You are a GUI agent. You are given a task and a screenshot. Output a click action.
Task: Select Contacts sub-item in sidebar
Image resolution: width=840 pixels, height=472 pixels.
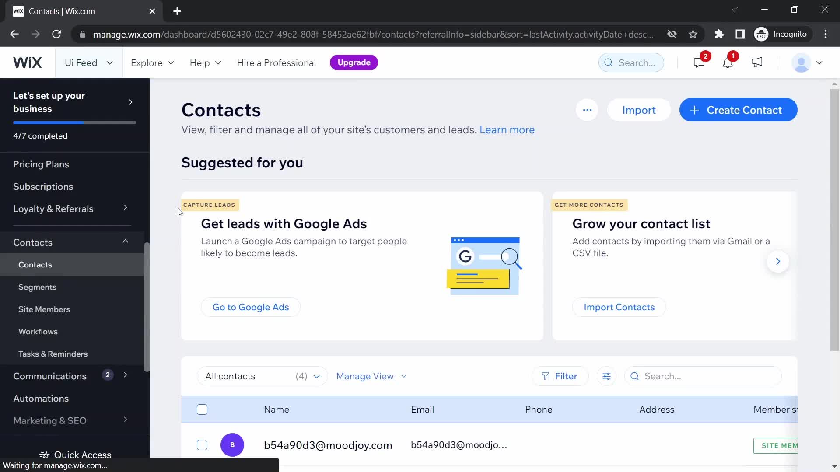click(72, 265)
